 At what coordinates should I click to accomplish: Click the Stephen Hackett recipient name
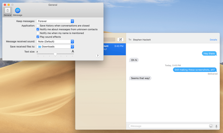(142, 40)
